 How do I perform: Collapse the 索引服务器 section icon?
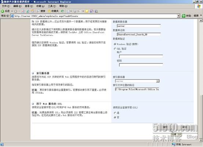tap(33, 73)
